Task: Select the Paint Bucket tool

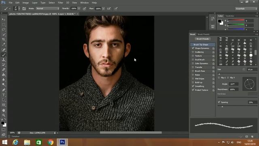Action: tap(4, 75)
